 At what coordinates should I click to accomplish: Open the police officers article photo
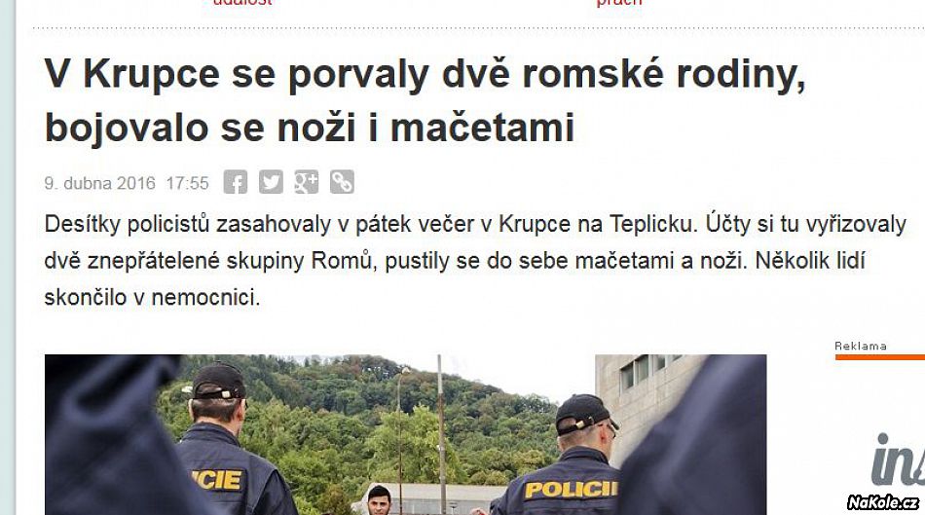tap(406, 435)
